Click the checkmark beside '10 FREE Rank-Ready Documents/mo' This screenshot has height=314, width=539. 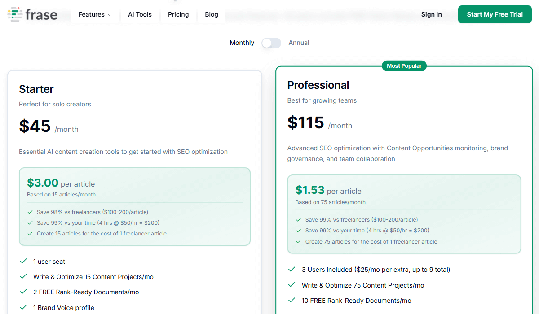[293, 301]
